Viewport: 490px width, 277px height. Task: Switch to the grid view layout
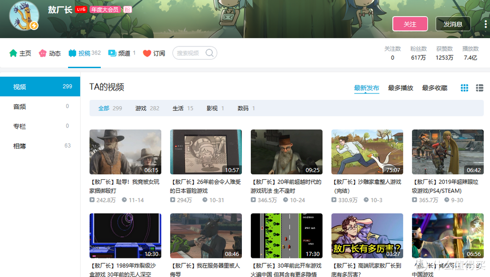pos(465,88)
